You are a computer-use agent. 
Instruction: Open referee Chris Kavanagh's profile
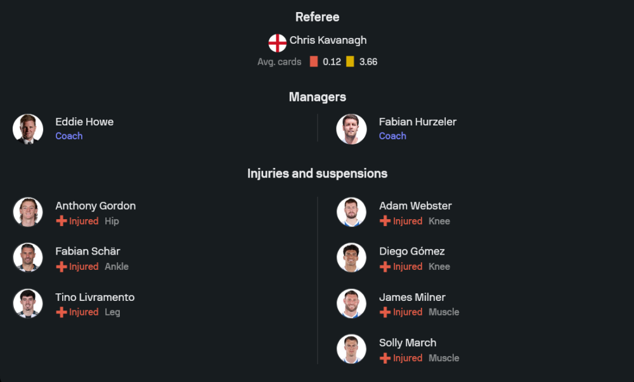[328, 40]
